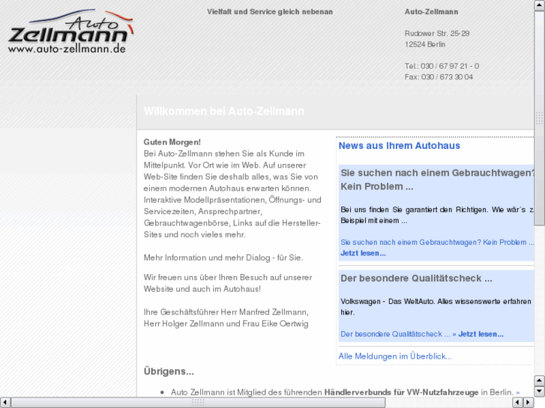Open 'Alle Meldungen im Überblick...' link
The height and width of the screenshot is (408, 545).
(x=395, y=356)
